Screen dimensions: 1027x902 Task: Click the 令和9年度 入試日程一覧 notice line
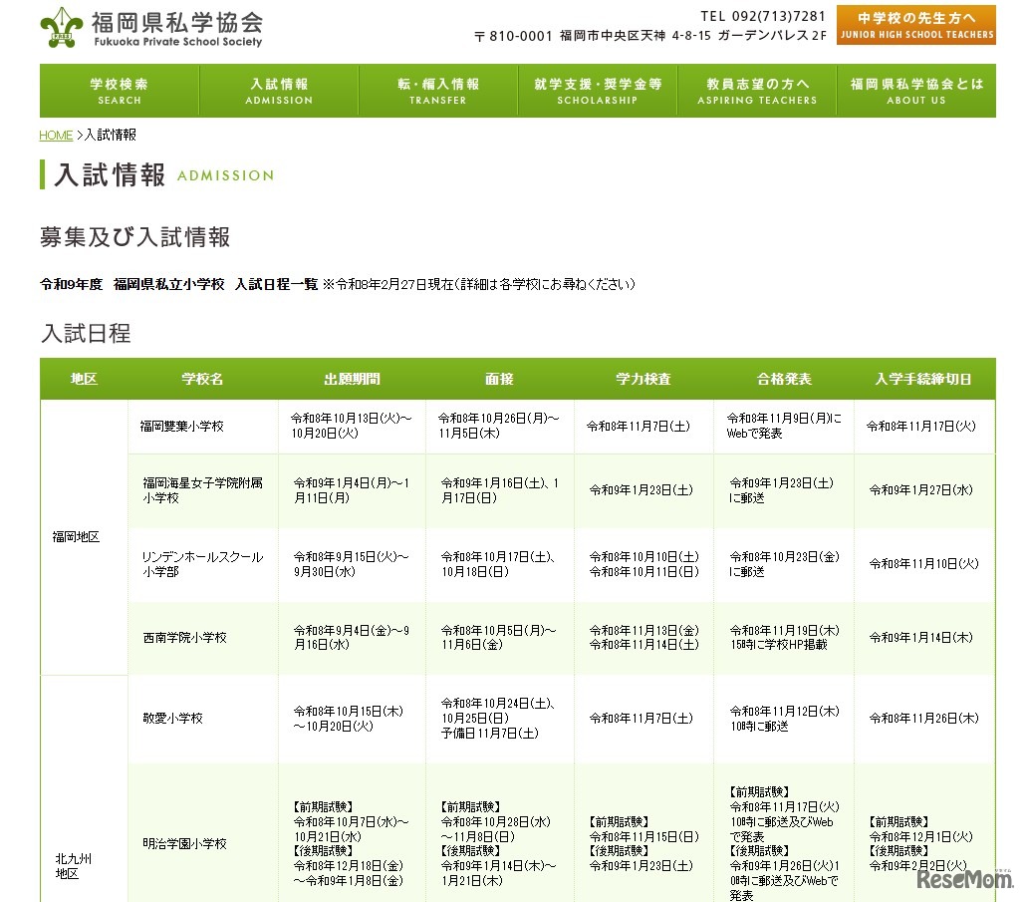click(x=338, y=284)
